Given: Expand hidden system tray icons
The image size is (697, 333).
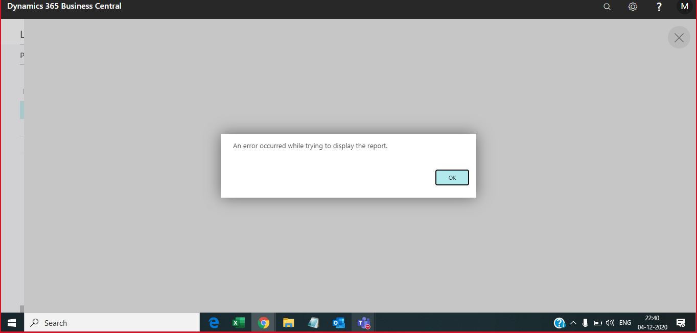Looking at the screenshot, I should [573, 322].
